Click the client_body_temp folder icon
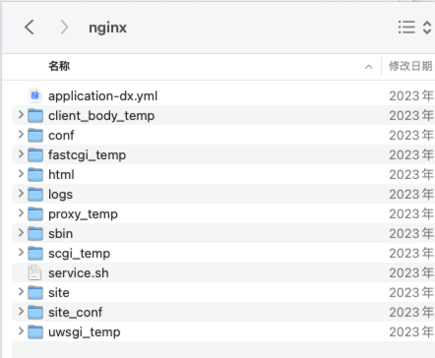This screenshot has width=435, height=358. pos(35,115)
